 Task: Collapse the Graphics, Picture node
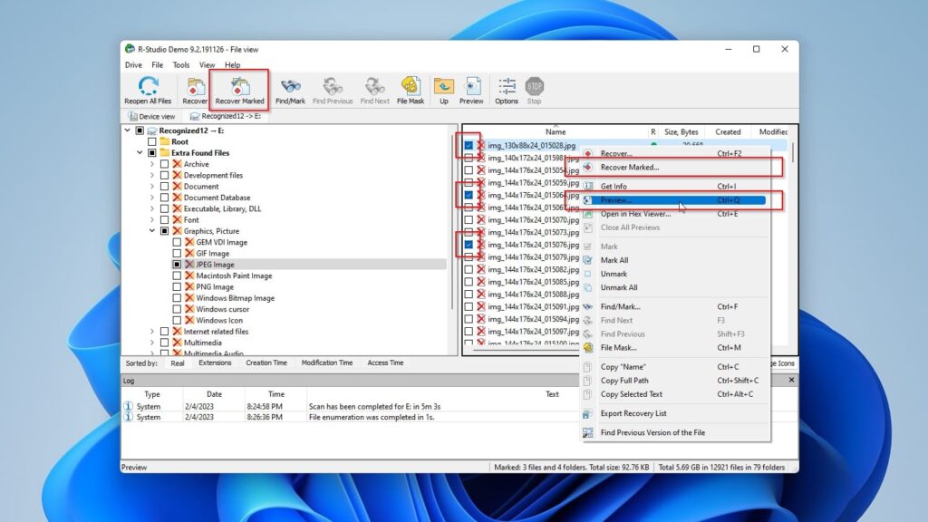[x=152, y=231]
